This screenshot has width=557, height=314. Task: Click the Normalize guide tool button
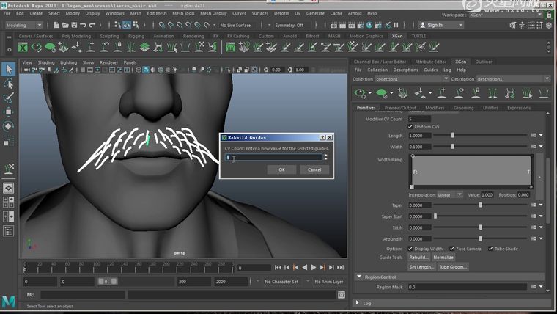[x=443, y=258]
